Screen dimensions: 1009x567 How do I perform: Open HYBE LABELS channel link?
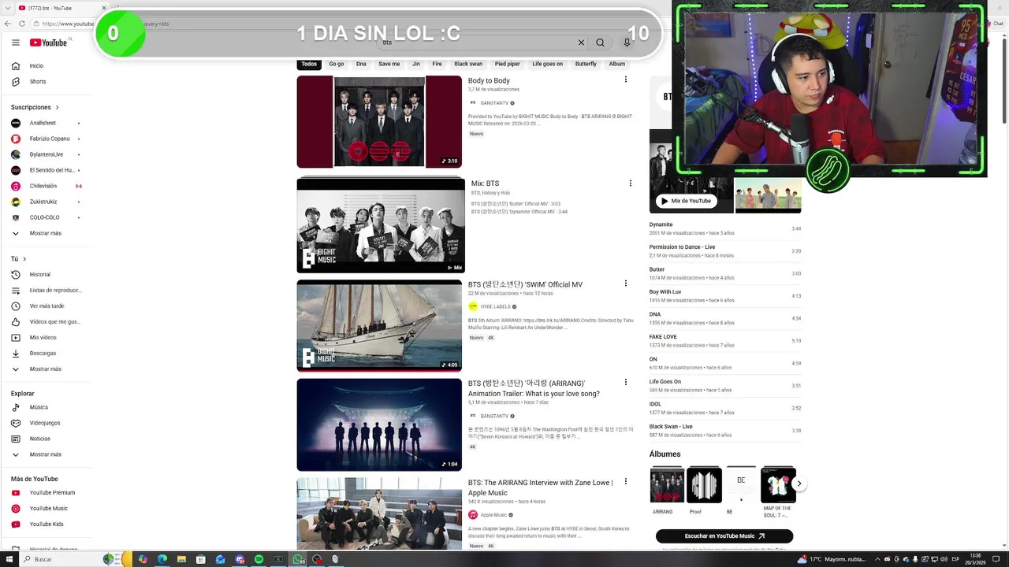coord(495,307)
